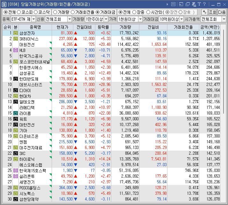Click the 신 badge next to 기아

[x=16, y=130]
